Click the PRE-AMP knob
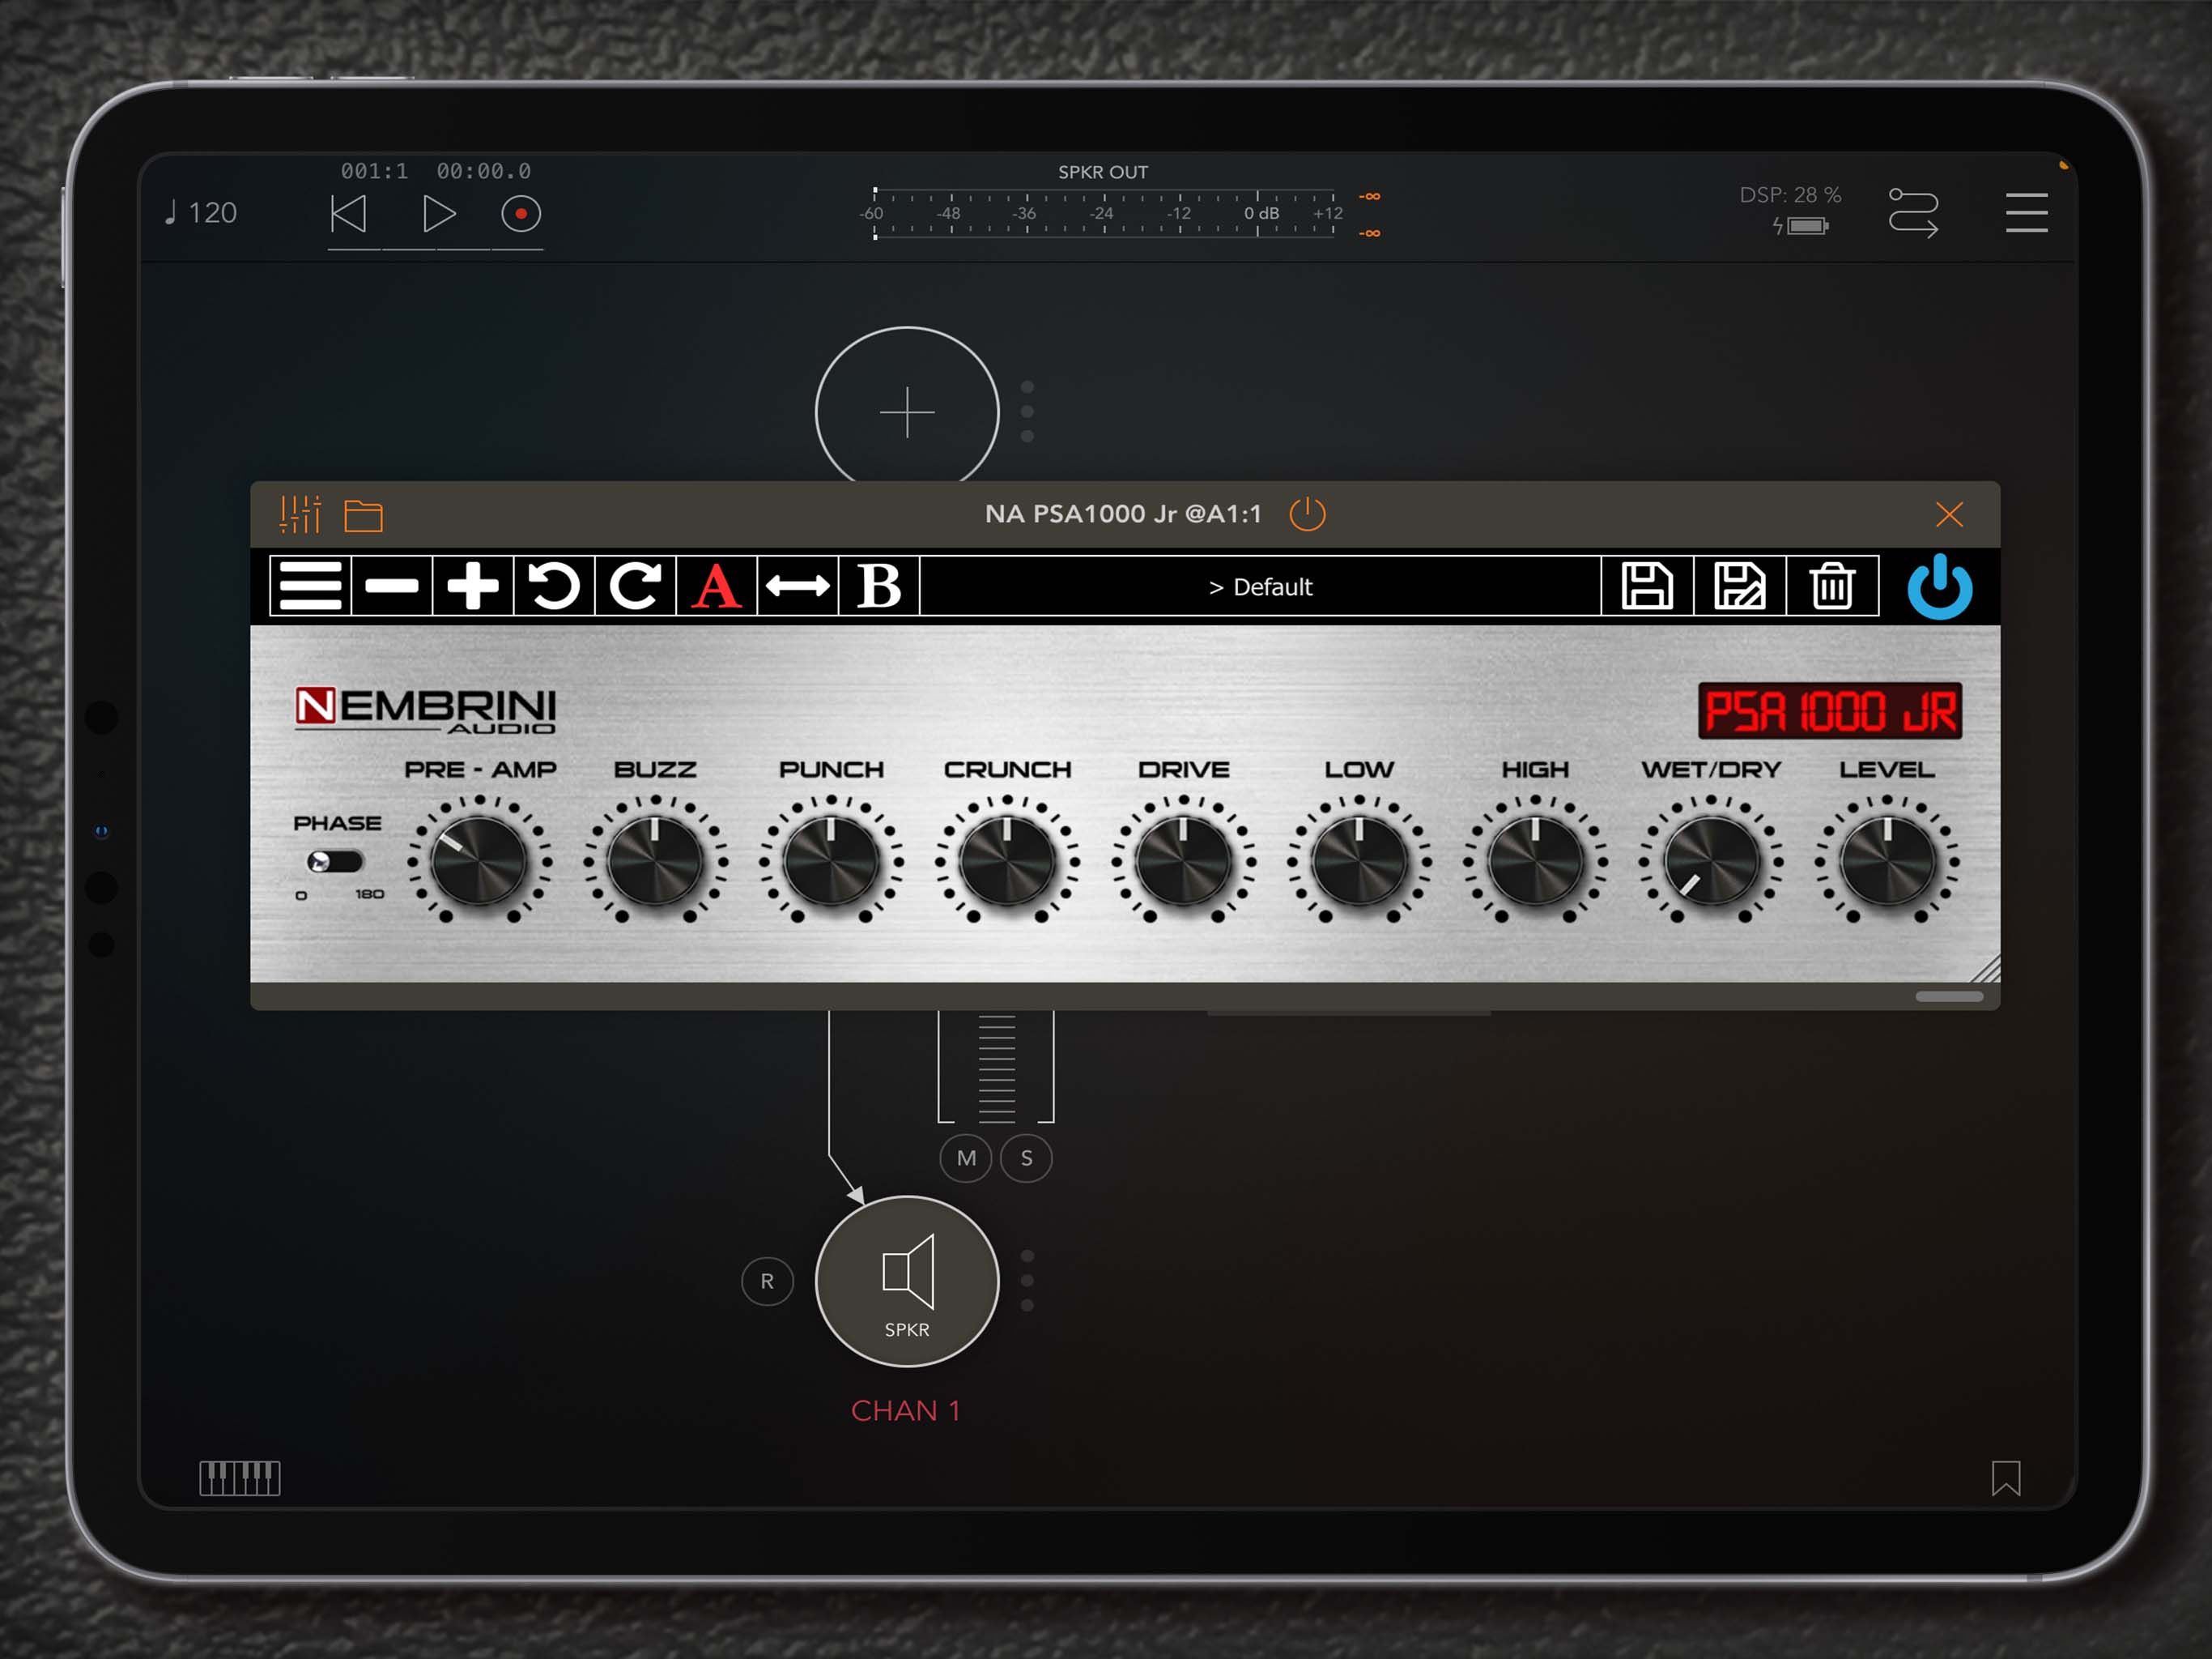The width and height of the screenshot is (2212, 1659). (479, 860)
